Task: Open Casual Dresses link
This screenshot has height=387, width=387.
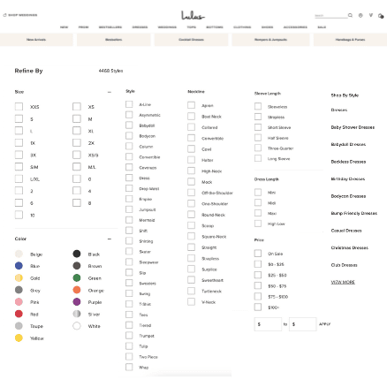Action: tap(346, 231)
